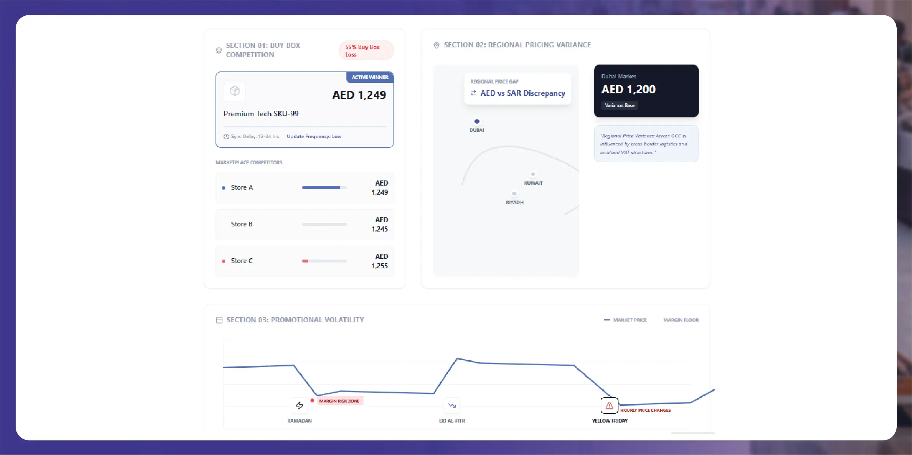This screenshot has height=455, width=912.
Task: Select the Dubai marker on the map
Action: [477, 121]
